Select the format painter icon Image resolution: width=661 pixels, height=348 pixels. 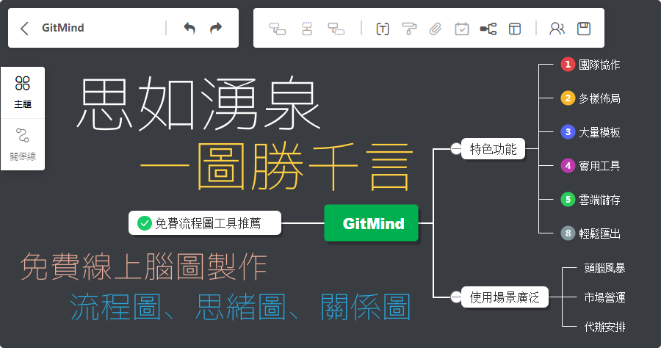409,29
